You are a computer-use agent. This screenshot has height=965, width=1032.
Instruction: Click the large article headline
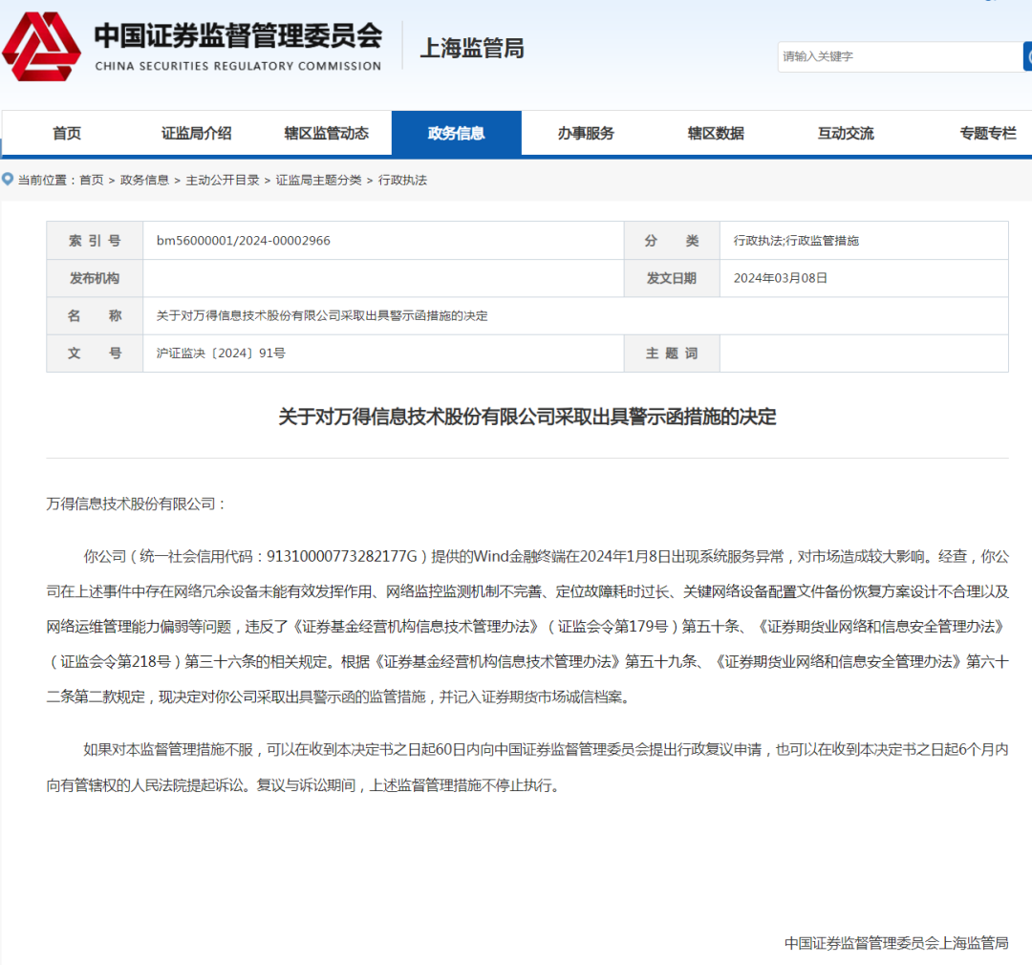coord(527,417)
